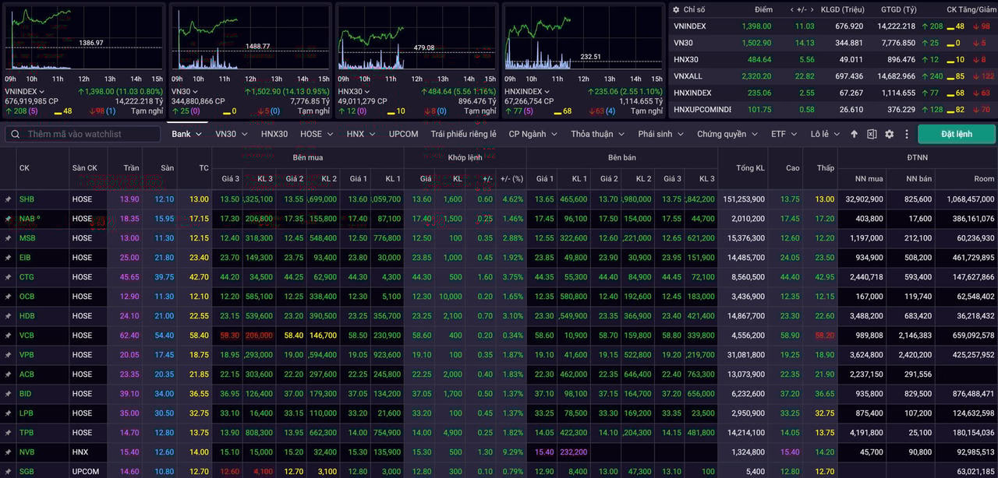
Task: Click the next arrow right of +/- header
Action: coord(811,10)
